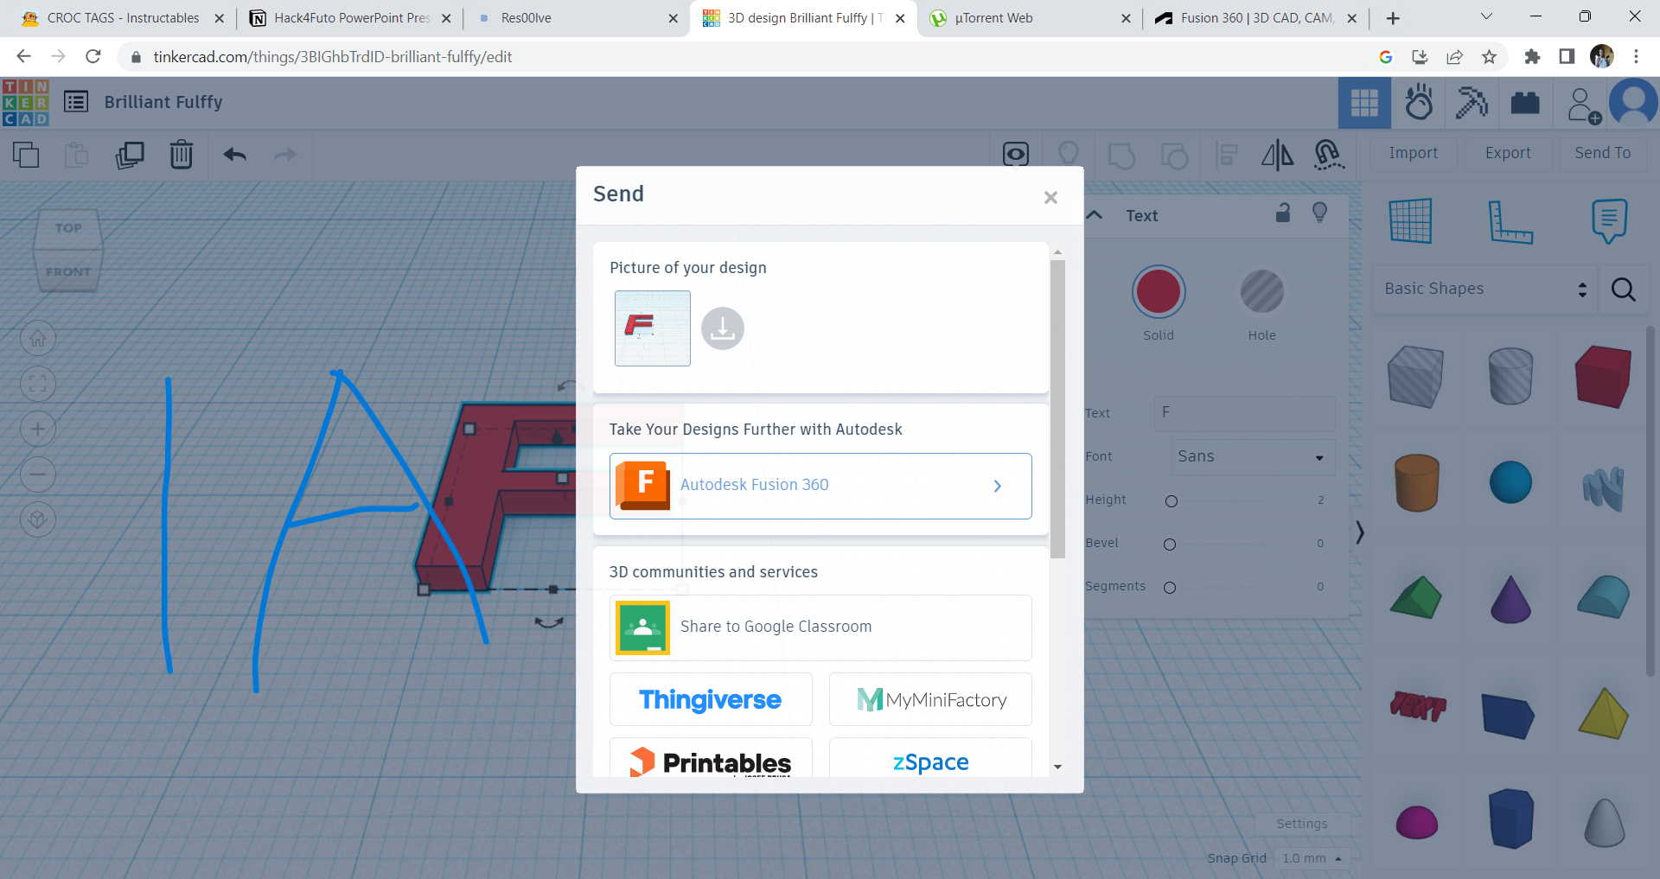Toggle the lock on the Text shape
Screen dimensions: 1660x879
(x=1282, y=213)
